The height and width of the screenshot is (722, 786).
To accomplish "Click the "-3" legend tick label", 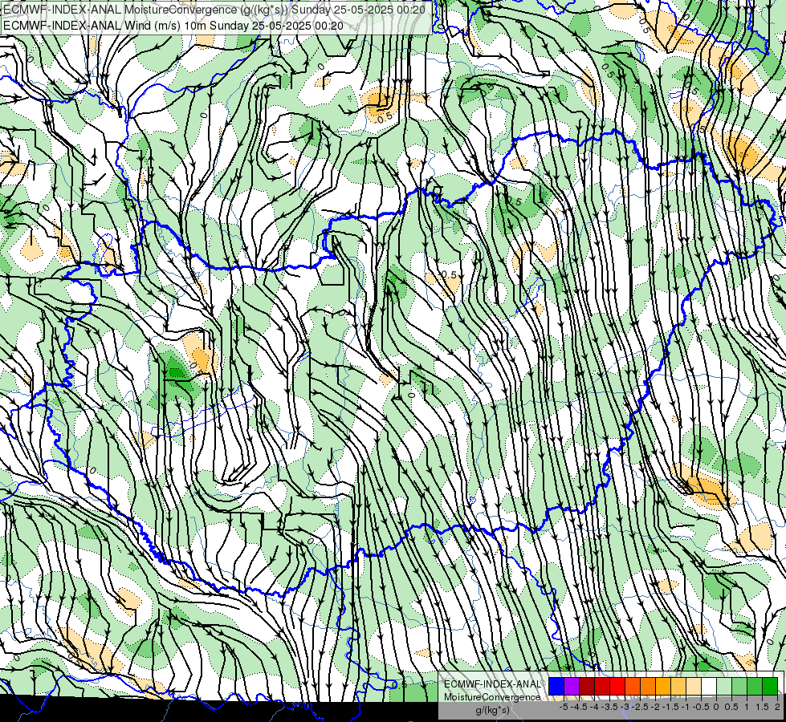I will [x=625, y=707].
